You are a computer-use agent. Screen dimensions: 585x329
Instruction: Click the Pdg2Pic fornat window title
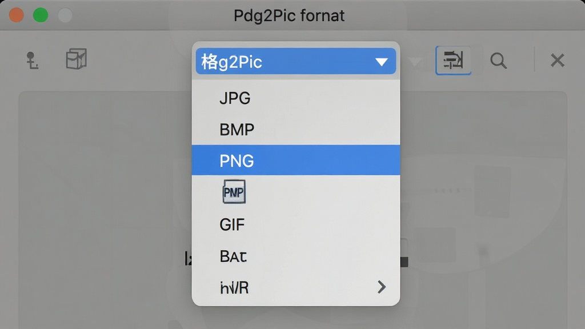[x=289, y=15]
